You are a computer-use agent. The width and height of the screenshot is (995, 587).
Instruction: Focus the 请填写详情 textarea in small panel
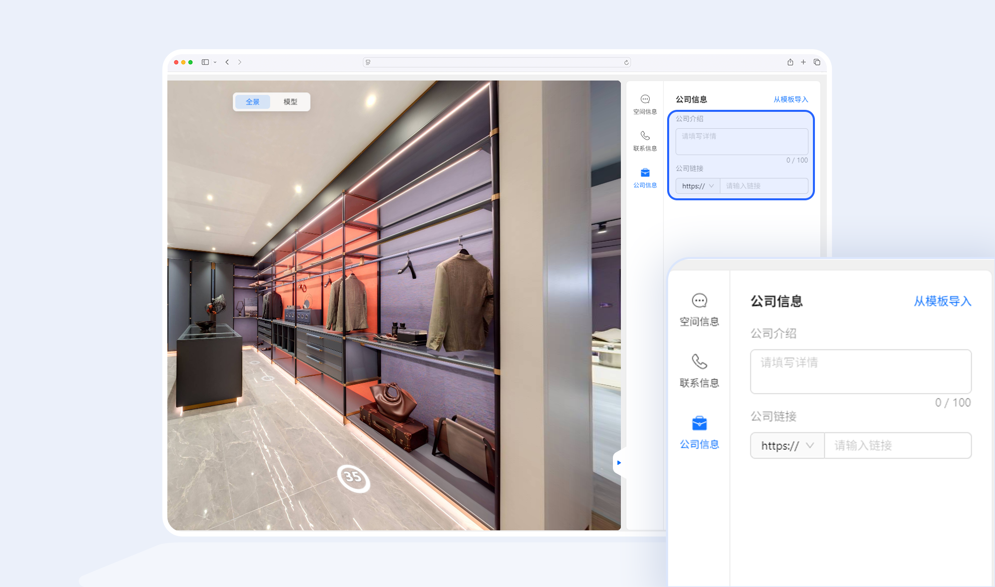tap(742, 142)
